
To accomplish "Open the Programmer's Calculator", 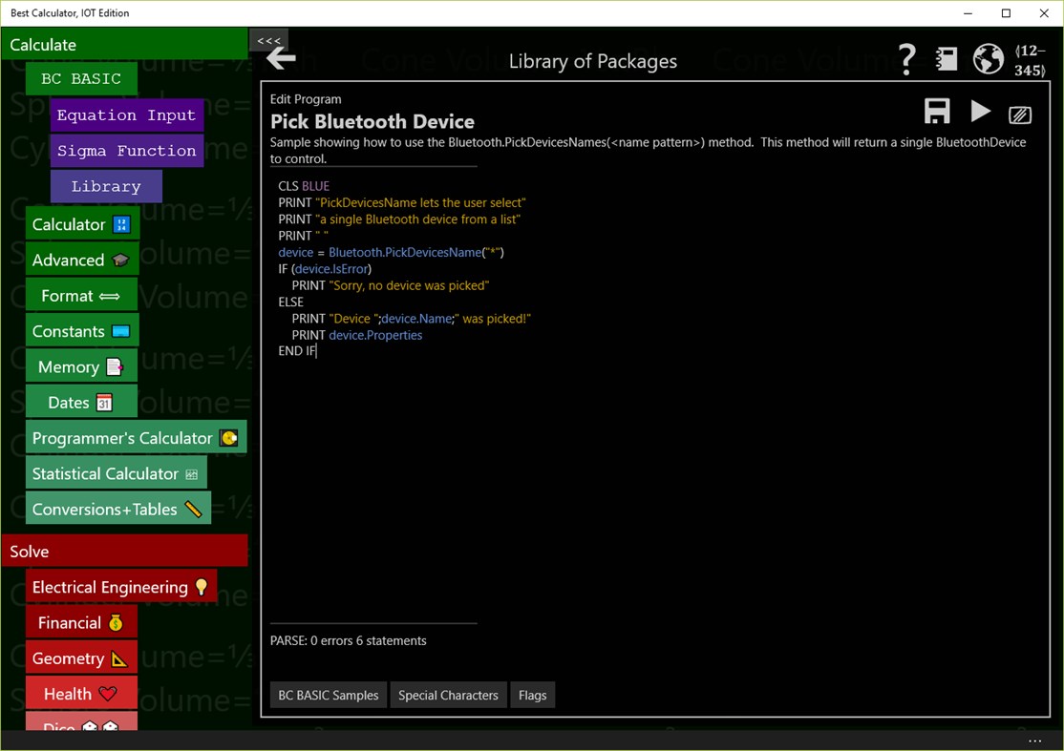I will (121, 438).
